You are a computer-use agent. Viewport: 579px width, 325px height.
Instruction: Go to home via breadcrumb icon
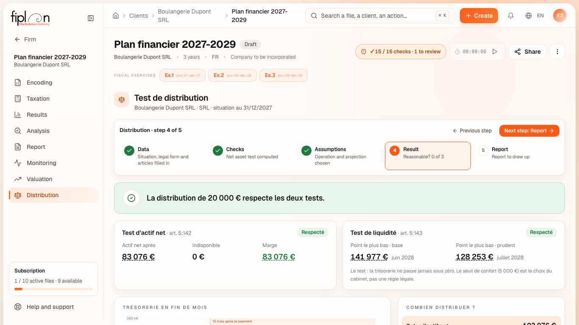(x=116, y=16)
